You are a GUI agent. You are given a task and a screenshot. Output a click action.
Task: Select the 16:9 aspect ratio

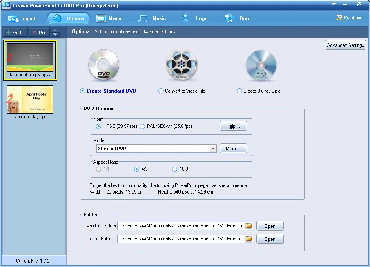pos(180,169)
